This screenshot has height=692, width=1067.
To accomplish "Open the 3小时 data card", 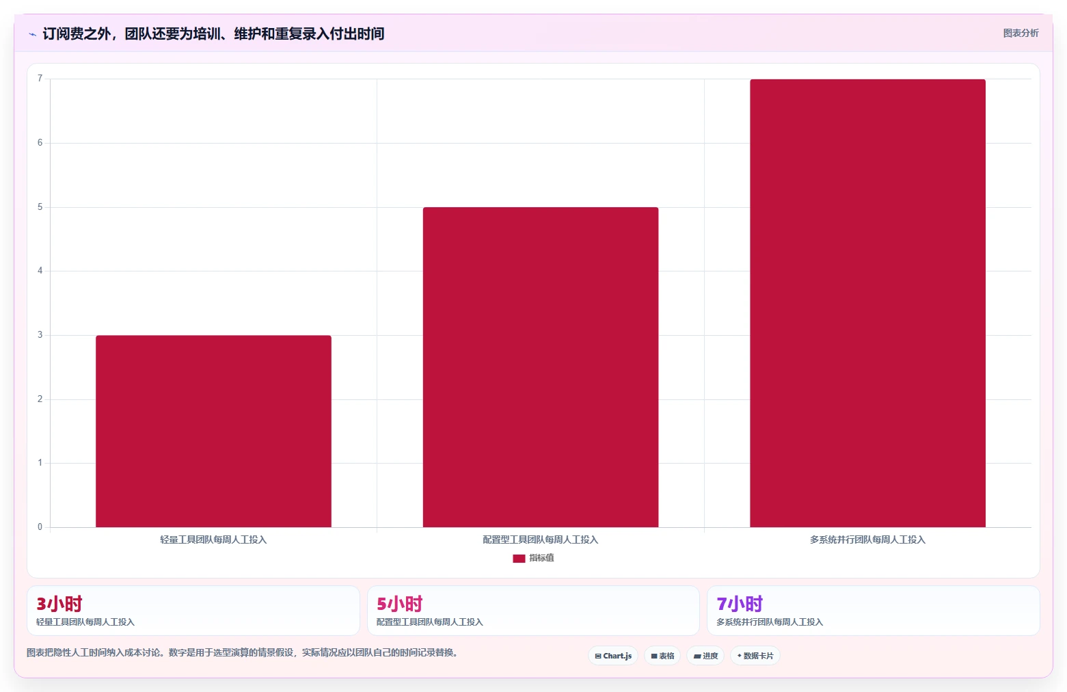I will point(193,611).
